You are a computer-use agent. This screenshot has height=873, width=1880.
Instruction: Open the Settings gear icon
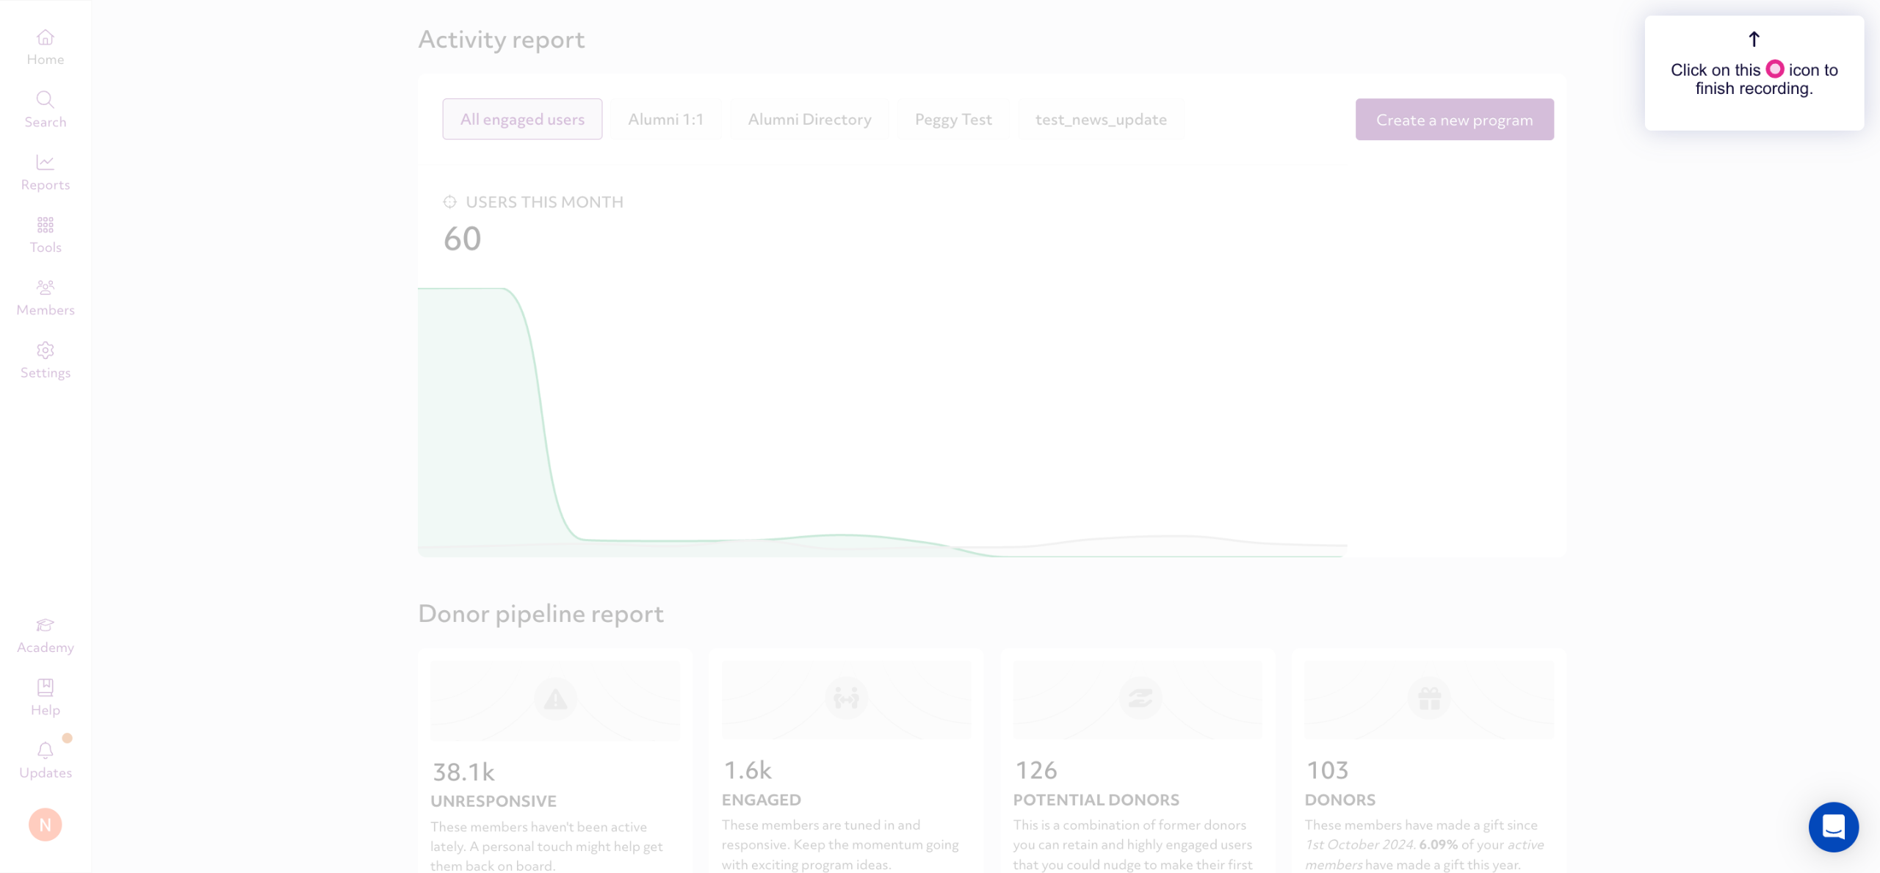[x=45, y=350]
